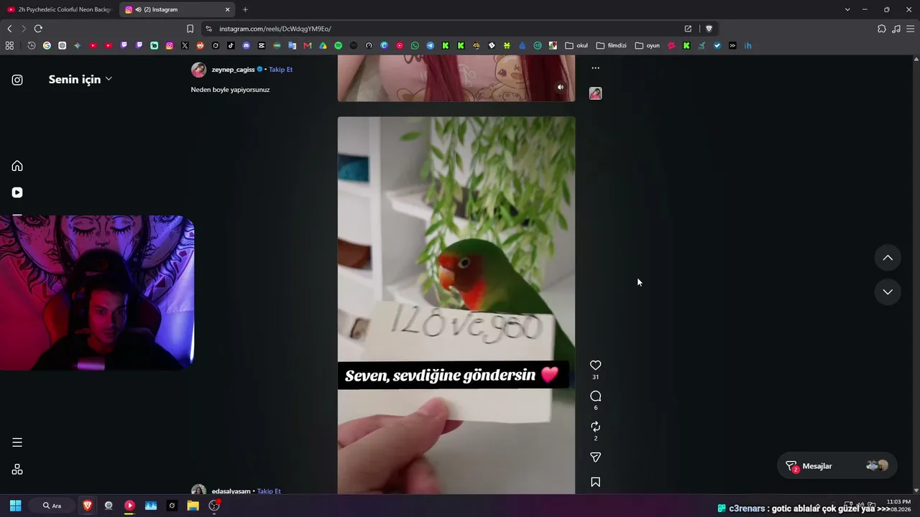Reload the Instagram page
This screenshot has width=920, height=517.
38,29
